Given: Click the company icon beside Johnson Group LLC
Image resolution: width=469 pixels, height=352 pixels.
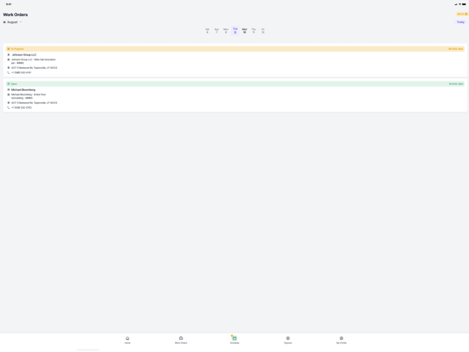Looking at the screenshot, I should (8, 54).
